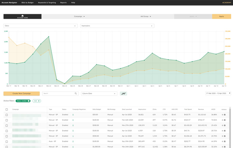Pause the campaign with $8,194.98 total spend

click(222, 147)
